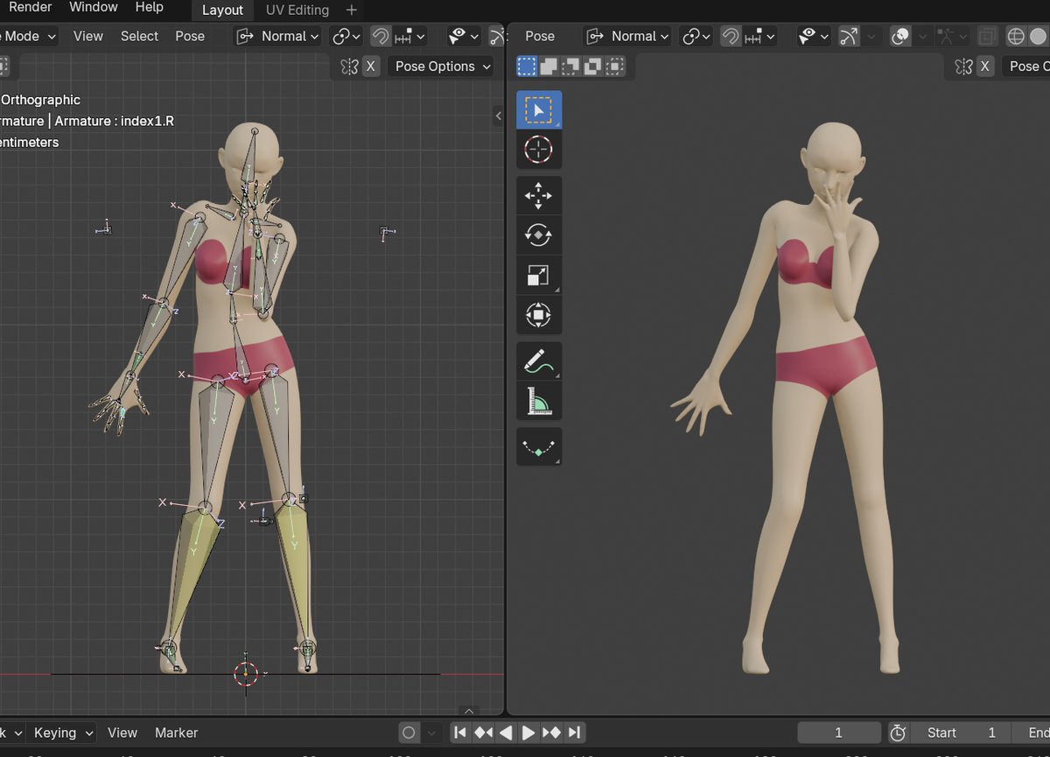Select the Cursor tool in toolbar
Image resolution: width=1050 pixels, height=757 pixels.
click(538, 150)
